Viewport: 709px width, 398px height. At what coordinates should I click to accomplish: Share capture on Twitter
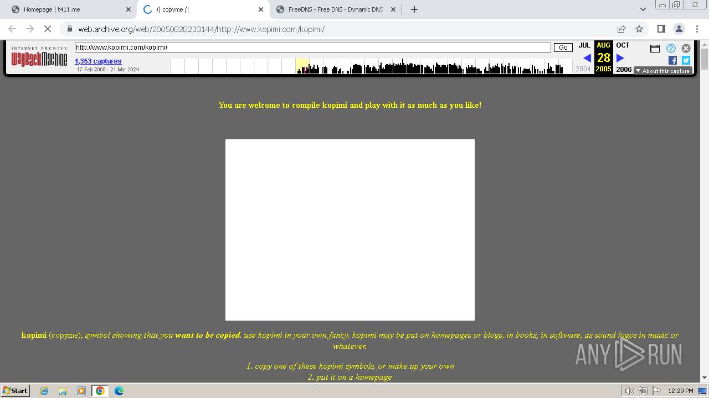click(686, 60)
